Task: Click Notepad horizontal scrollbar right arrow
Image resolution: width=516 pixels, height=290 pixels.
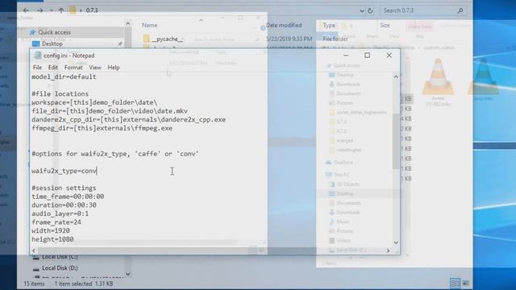Action: click(x=388, y=251)
